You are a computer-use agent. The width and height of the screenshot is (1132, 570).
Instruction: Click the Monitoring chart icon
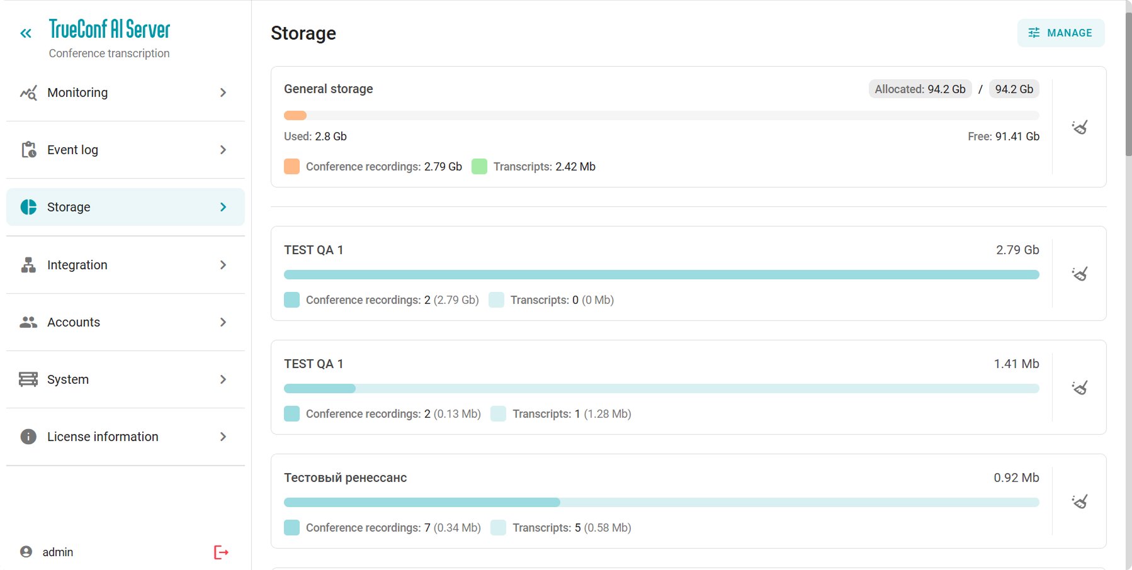(28, 93)
